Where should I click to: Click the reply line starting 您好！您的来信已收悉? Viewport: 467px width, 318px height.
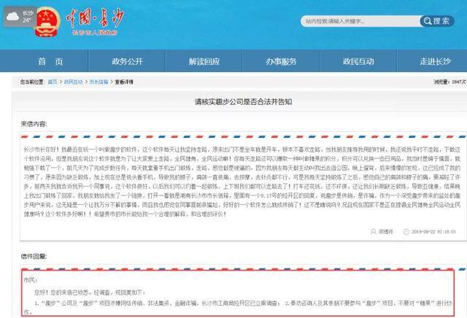90,292
